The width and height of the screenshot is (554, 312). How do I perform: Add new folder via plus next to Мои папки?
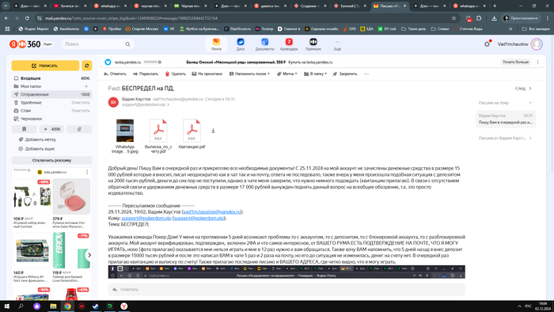pos(86,86)
